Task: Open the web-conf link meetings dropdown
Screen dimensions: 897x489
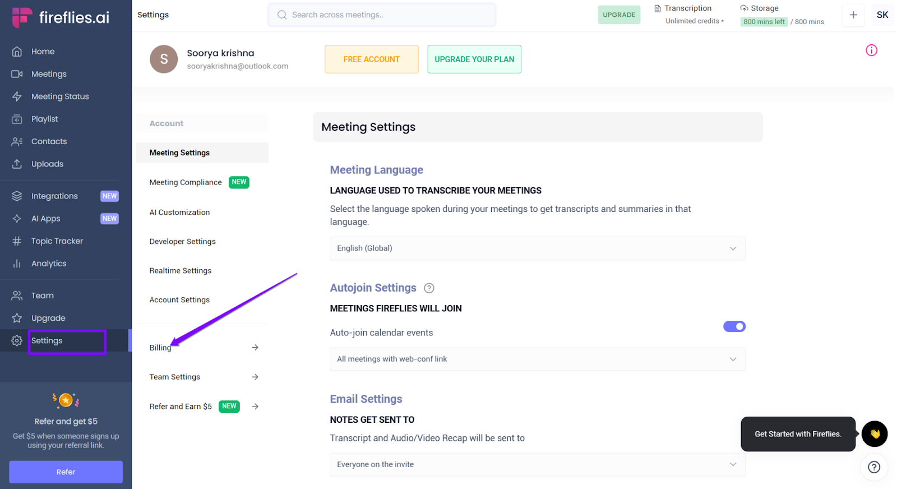Action: coord(537,359)
